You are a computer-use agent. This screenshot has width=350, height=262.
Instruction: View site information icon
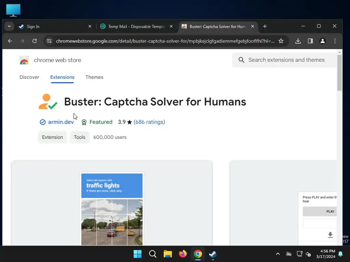(49, 41)
